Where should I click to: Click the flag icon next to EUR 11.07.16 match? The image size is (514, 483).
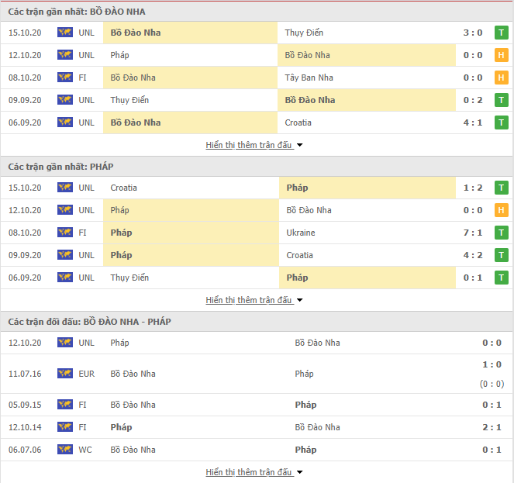pyautogui.click(x=65, y=374)
